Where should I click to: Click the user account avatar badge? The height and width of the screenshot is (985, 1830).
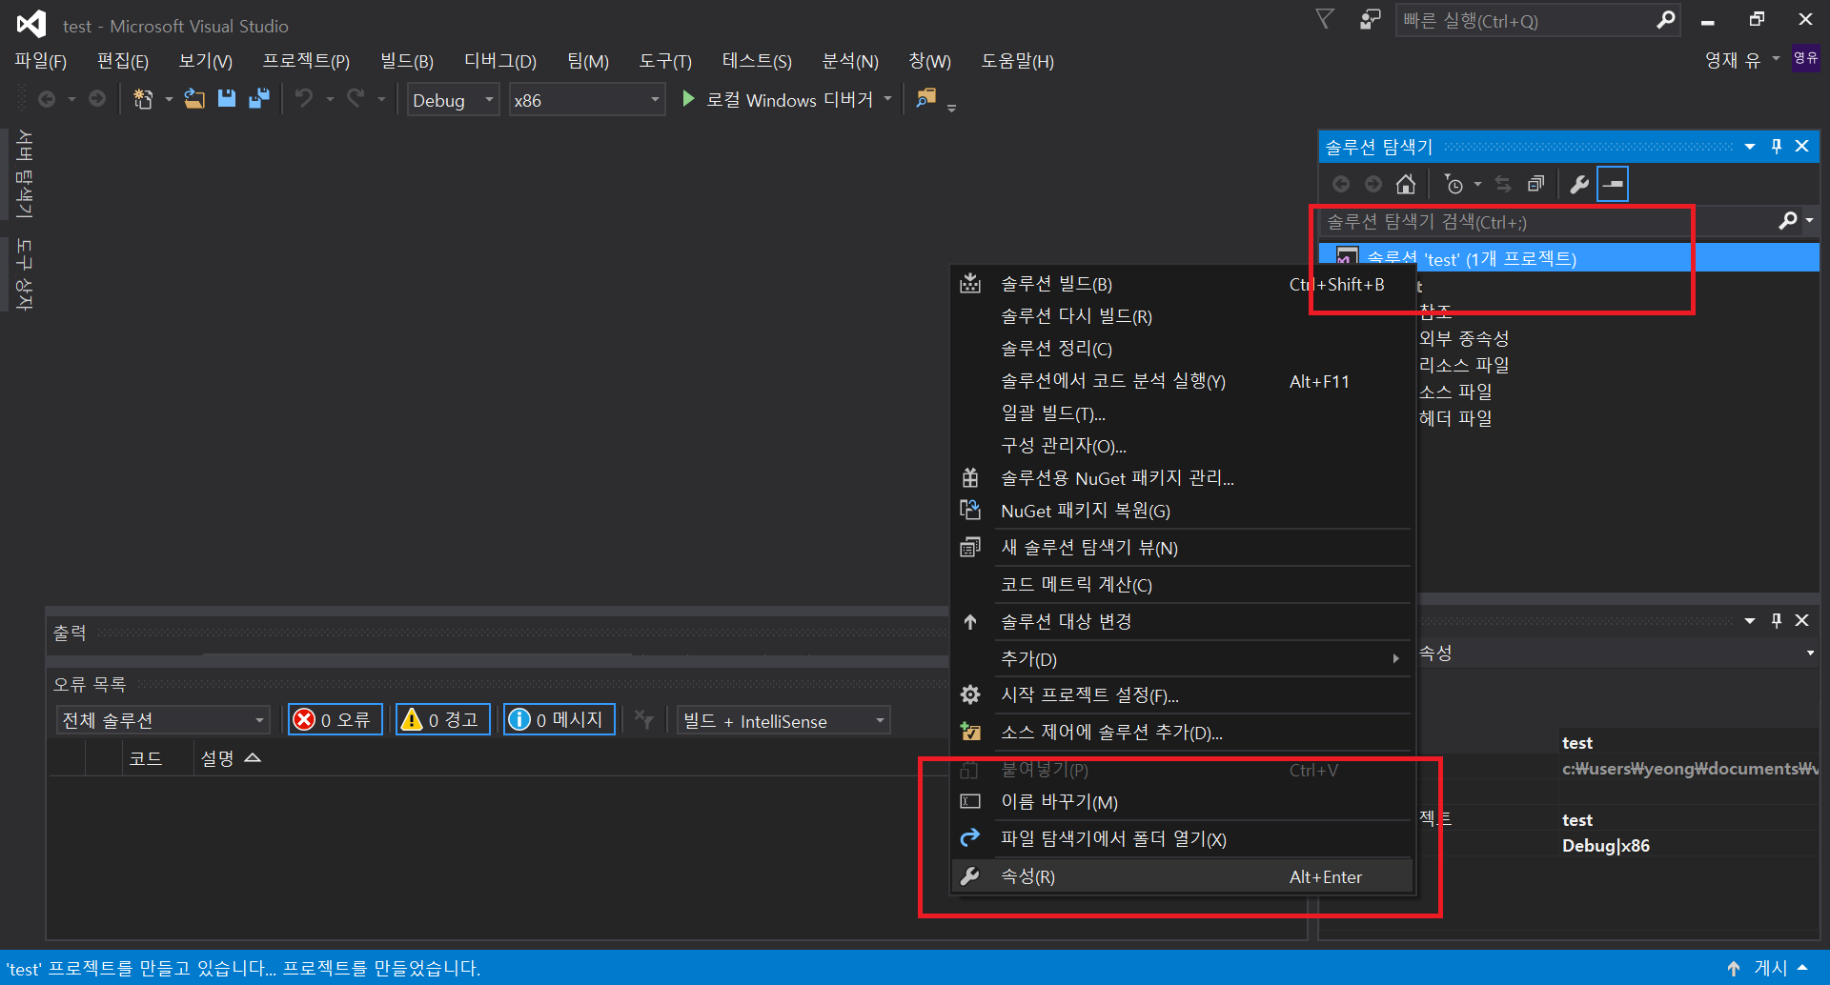point(1805,59)
